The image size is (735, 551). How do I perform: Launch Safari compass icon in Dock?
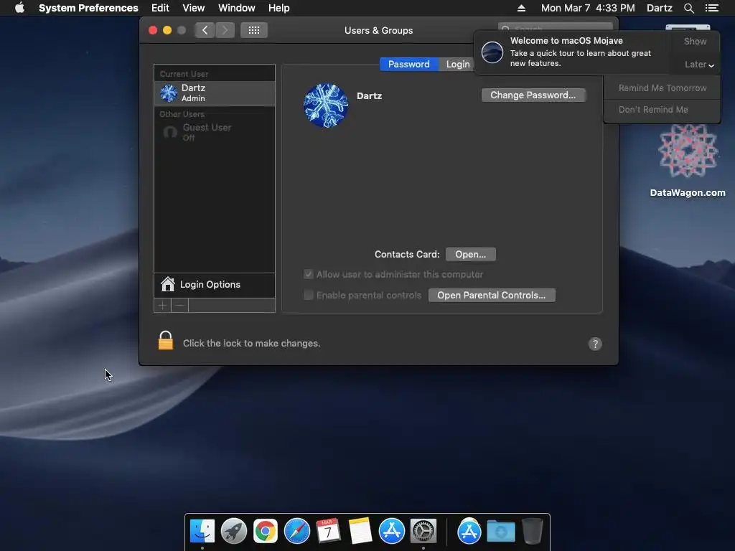click(x=297, y=531)
